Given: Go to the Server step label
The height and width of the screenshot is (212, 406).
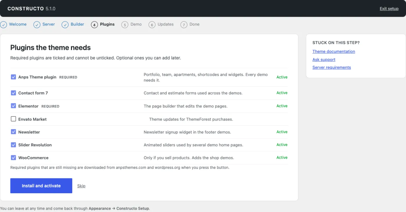Looking at the screenshot, I should 48,24.
